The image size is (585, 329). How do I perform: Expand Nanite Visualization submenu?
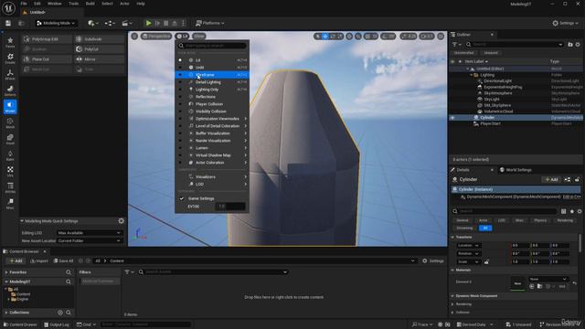212,141
